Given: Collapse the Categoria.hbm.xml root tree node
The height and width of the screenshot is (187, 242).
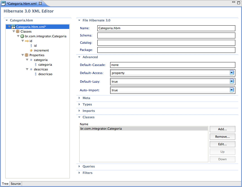Looking at the screenshot, I should coord(9,26).
